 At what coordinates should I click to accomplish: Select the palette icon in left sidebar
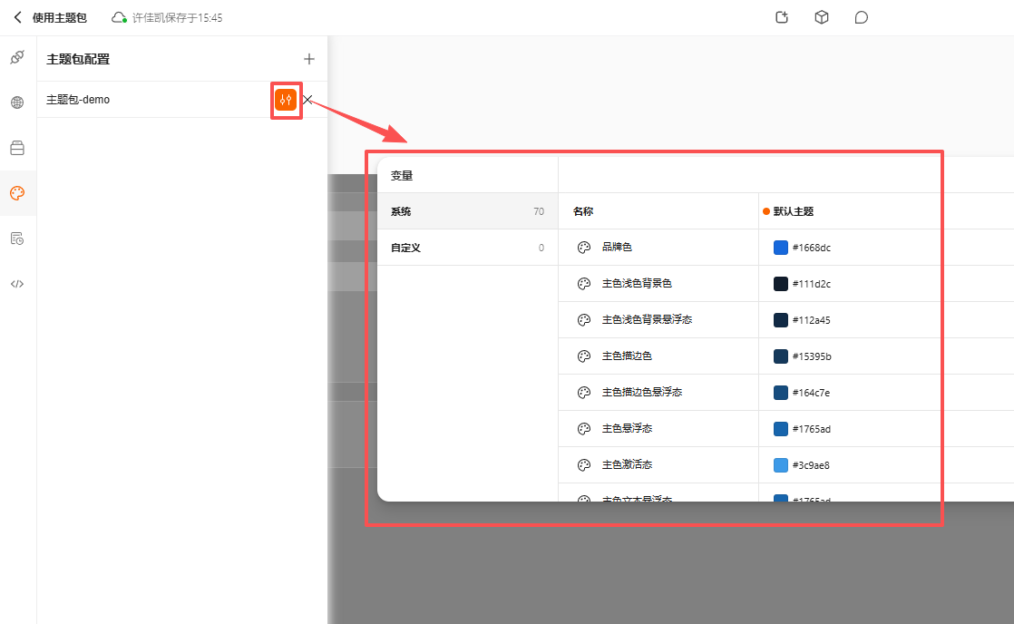click(16, 193)
